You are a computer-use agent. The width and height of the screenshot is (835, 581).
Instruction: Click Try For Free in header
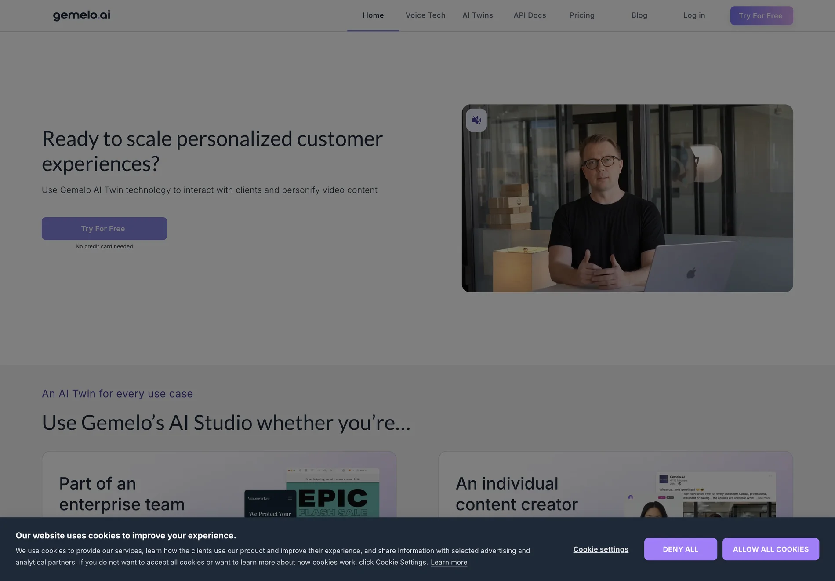click(762, 16)
